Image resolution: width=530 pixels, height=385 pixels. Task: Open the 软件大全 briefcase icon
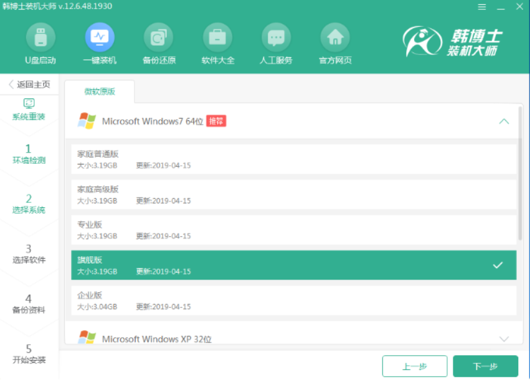217,37
